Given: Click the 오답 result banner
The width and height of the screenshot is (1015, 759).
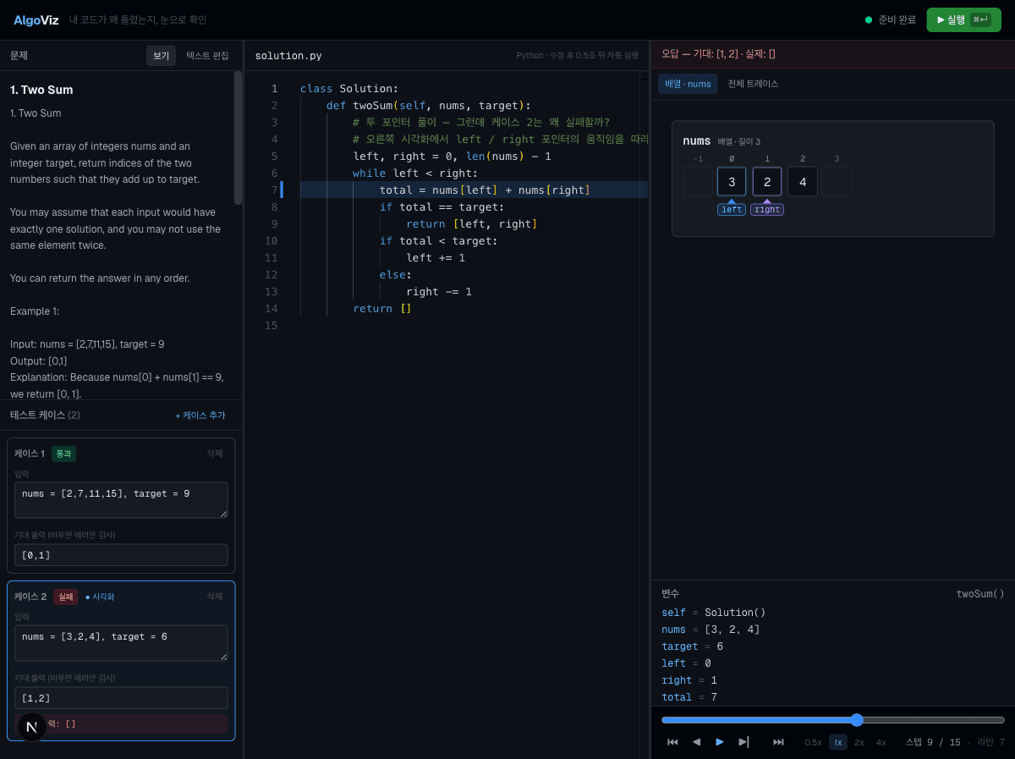Looking at the screenshot, I should (832, 53).
